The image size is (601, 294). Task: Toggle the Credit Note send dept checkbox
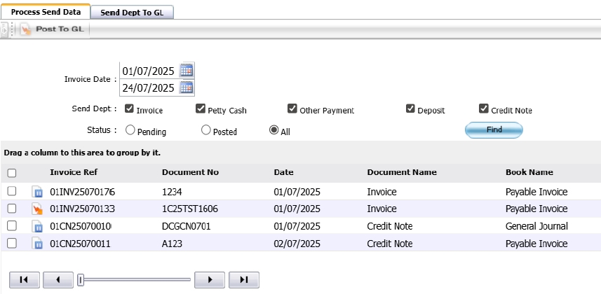point(484,109)
